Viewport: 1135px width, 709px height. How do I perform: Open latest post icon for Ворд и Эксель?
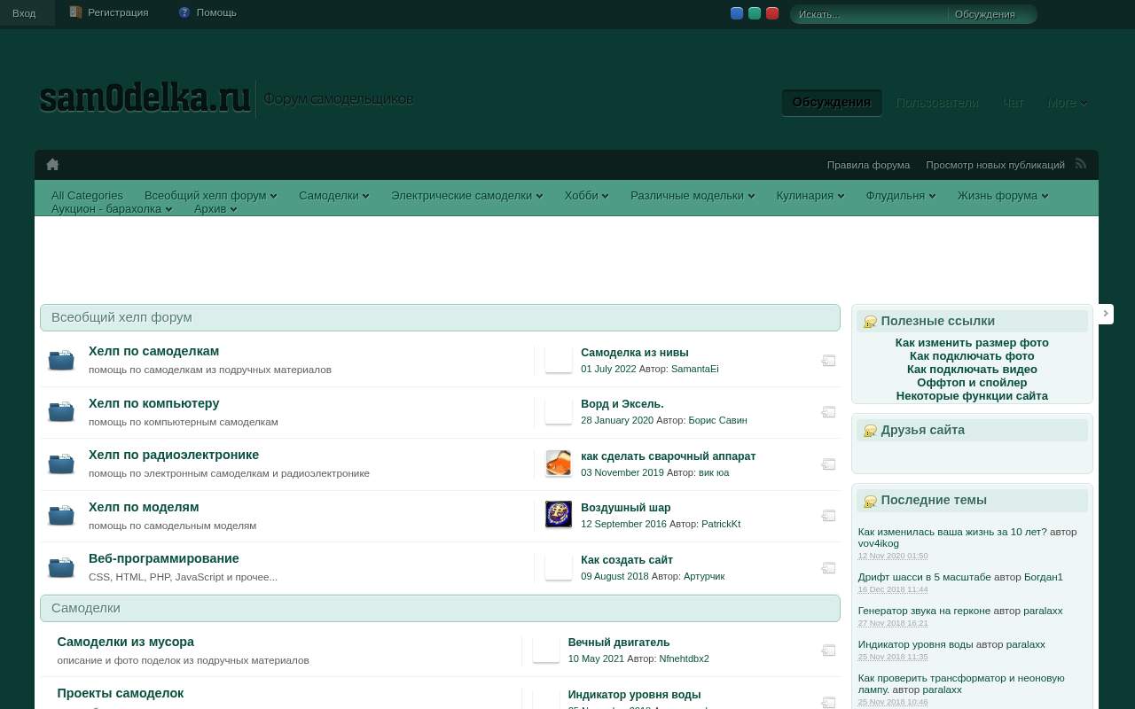[x=828, y=412]
